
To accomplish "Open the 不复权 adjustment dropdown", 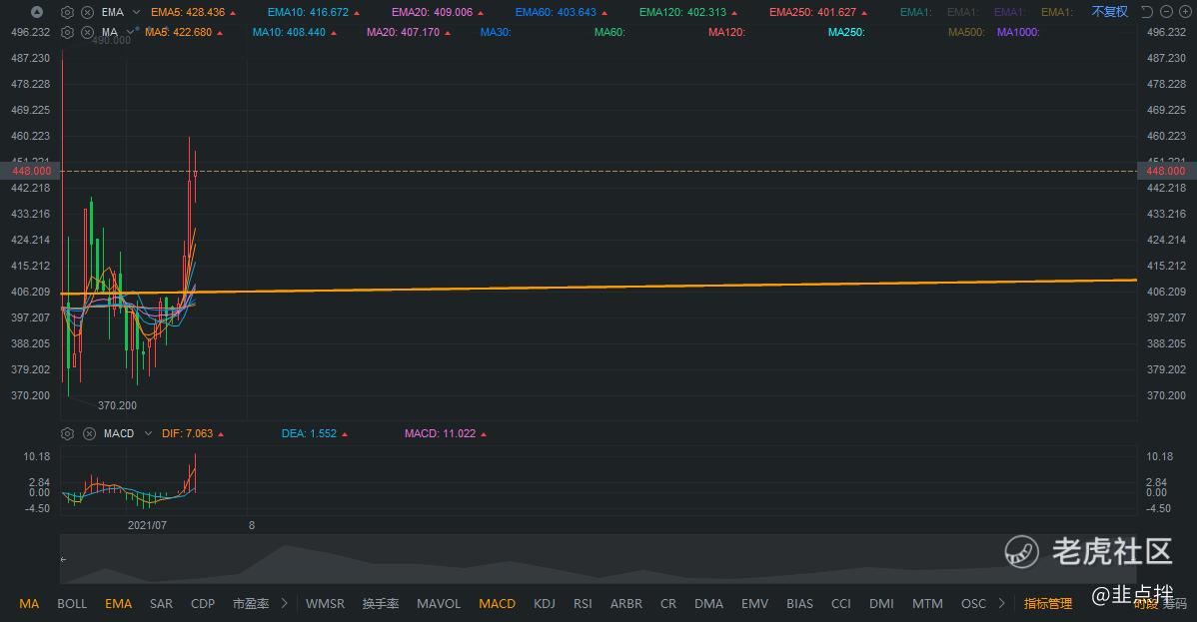I will click(1109, 11).
